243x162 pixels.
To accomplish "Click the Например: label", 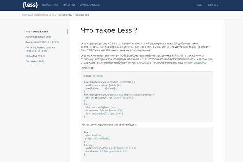I will (x=87, y=68).
